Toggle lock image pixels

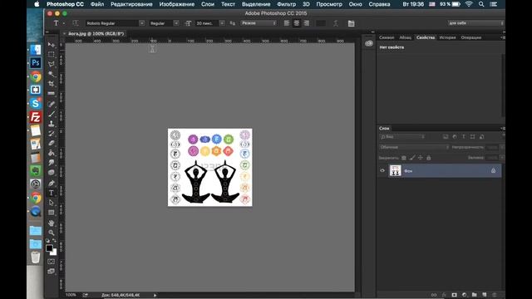[412, 158]
